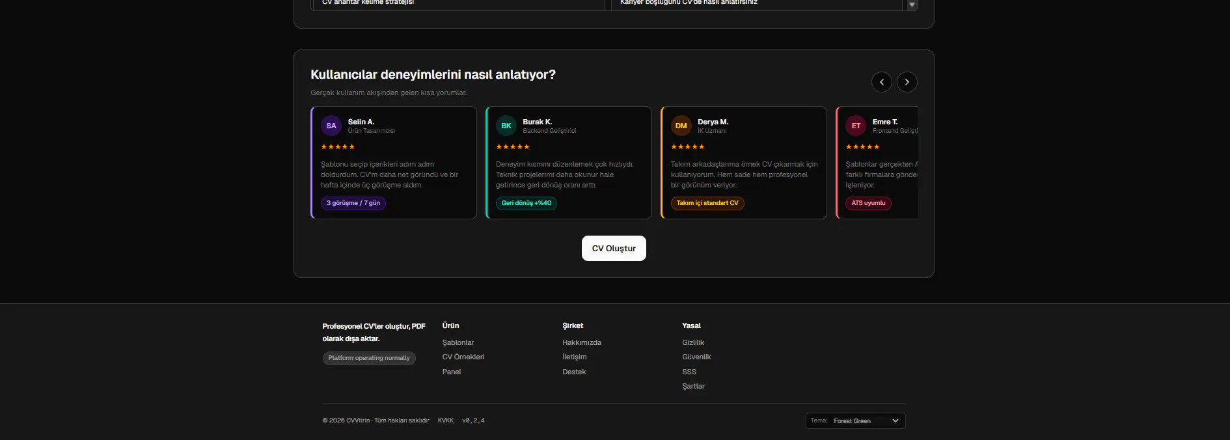The width and height of the screenshot is (1230, 440).
Task: Click 'İK Uzmanı' role label
Action: 712,131
